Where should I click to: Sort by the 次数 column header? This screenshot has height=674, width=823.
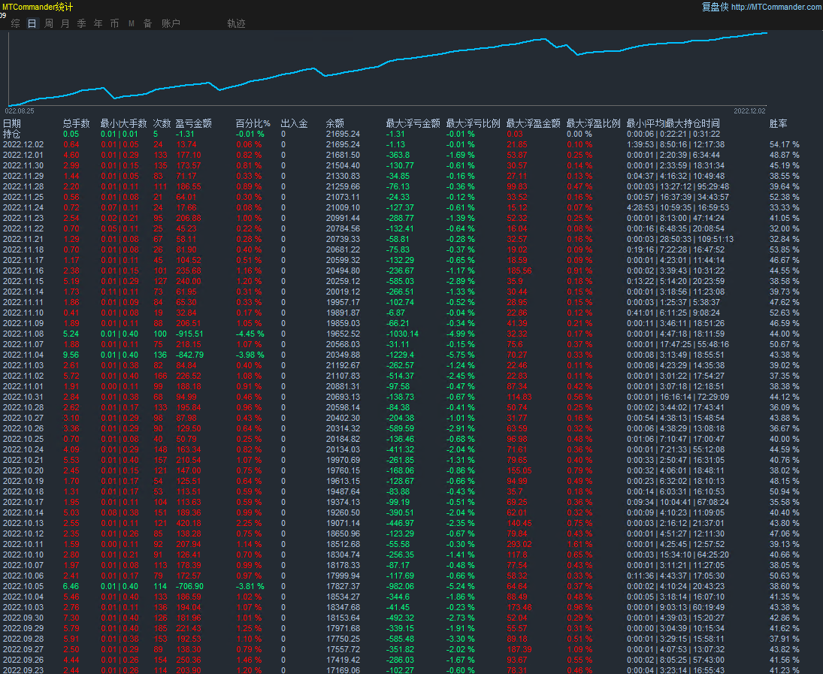coord(162,123)
